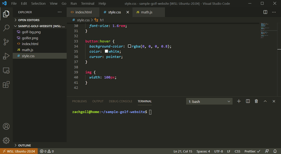Screen dimensions: 281x154
Task: Open the Source Control view
Action: (x=6, y=42)
